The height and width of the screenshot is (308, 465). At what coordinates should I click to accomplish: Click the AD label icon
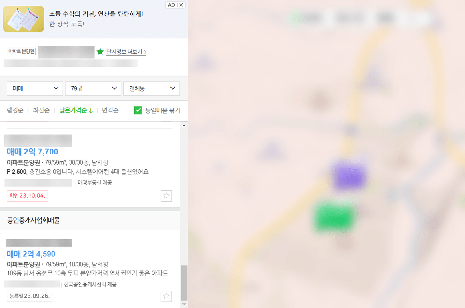(171, 5)
